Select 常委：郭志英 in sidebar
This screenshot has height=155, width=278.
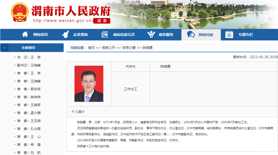pos(29,89)
